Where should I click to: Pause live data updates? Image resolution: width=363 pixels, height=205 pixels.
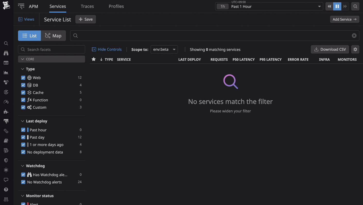click(337, 6)
